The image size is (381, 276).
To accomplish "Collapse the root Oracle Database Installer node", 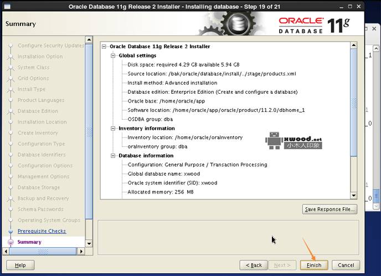I will click(105, 47).
